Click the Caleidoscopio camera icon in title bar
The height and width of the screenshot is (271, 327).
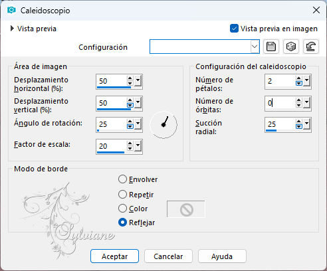pos(11,10)
